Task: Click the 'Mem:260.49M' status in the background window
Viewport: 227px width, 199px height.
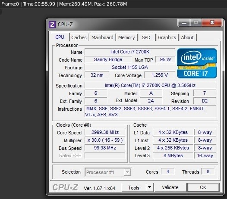Action: (76, 4)
